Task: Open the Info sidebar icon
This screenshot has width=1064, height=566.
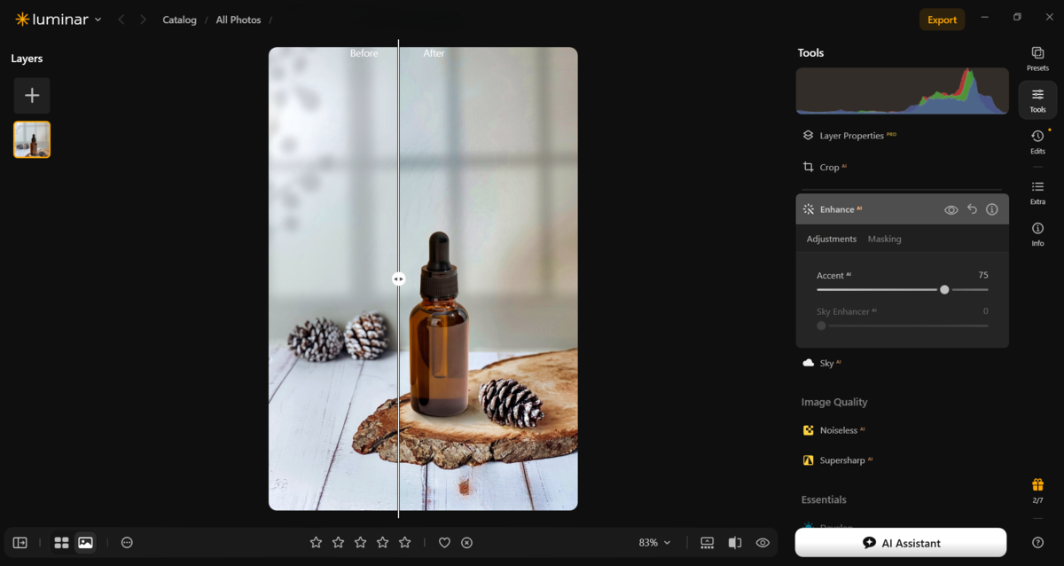Action: [1037, 233]
